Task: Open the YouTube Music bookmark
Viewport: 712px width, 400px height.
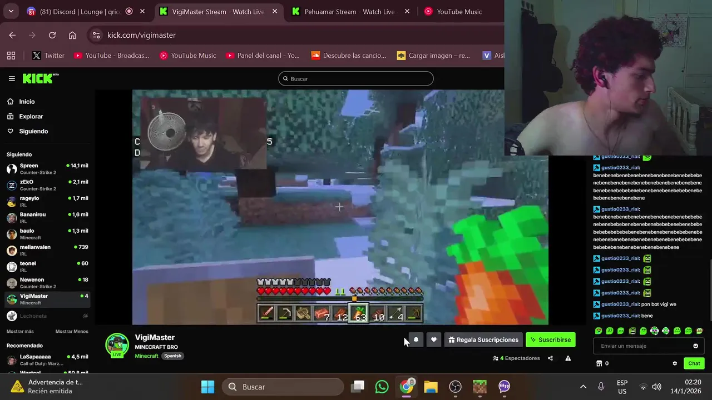Action: click(x=187, y=56)
